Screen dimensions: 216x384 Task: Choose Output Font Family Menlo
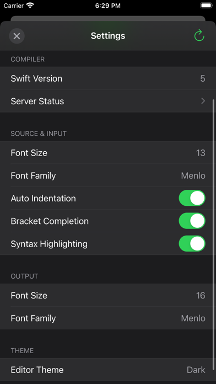(193, 318)
